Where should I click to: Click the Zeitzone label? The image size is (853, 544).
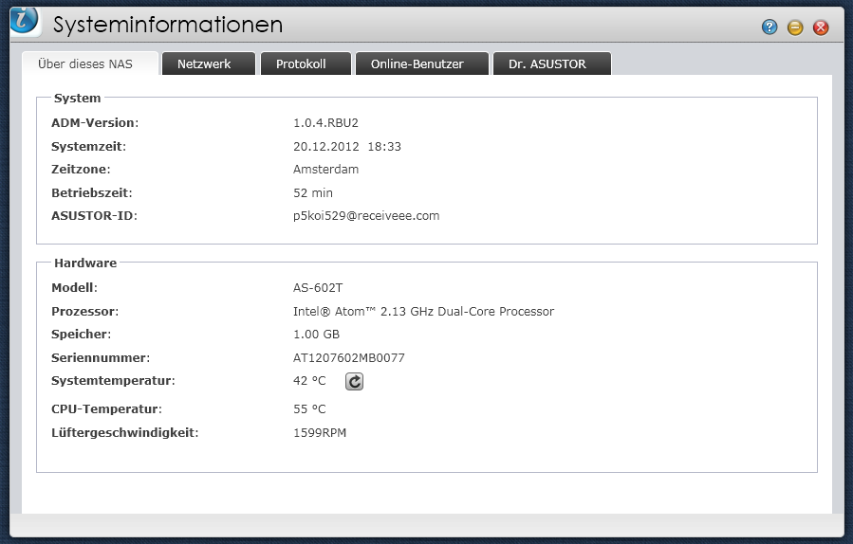pyautogui.click(x=81, y=170)
